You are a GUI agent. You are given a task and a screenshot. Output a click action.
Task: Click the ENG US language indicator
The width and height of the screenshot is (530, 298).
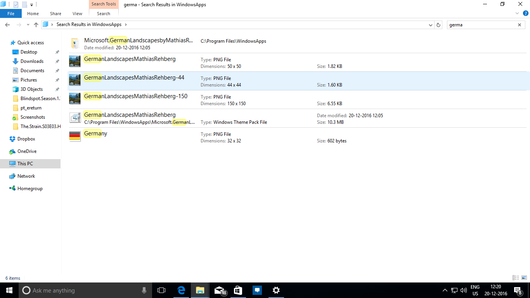(475, 290)
